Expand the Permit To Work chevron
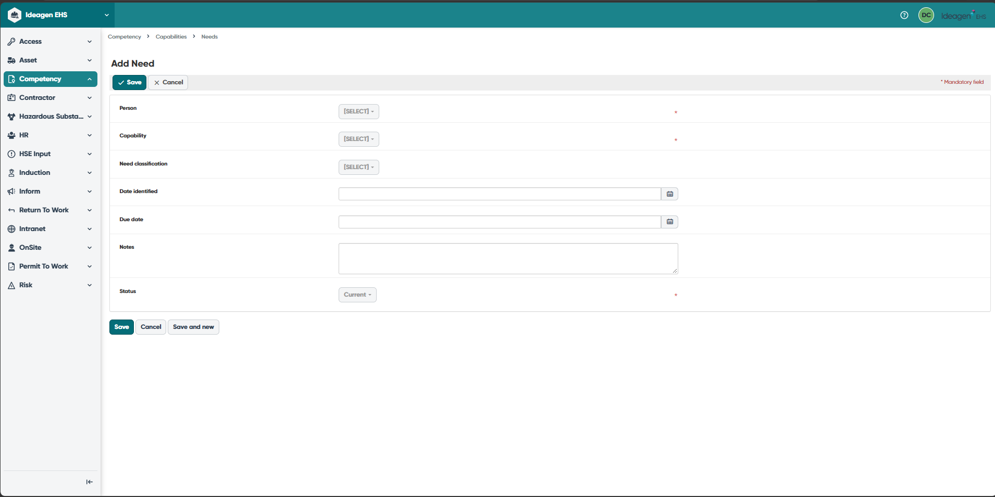 90,266
